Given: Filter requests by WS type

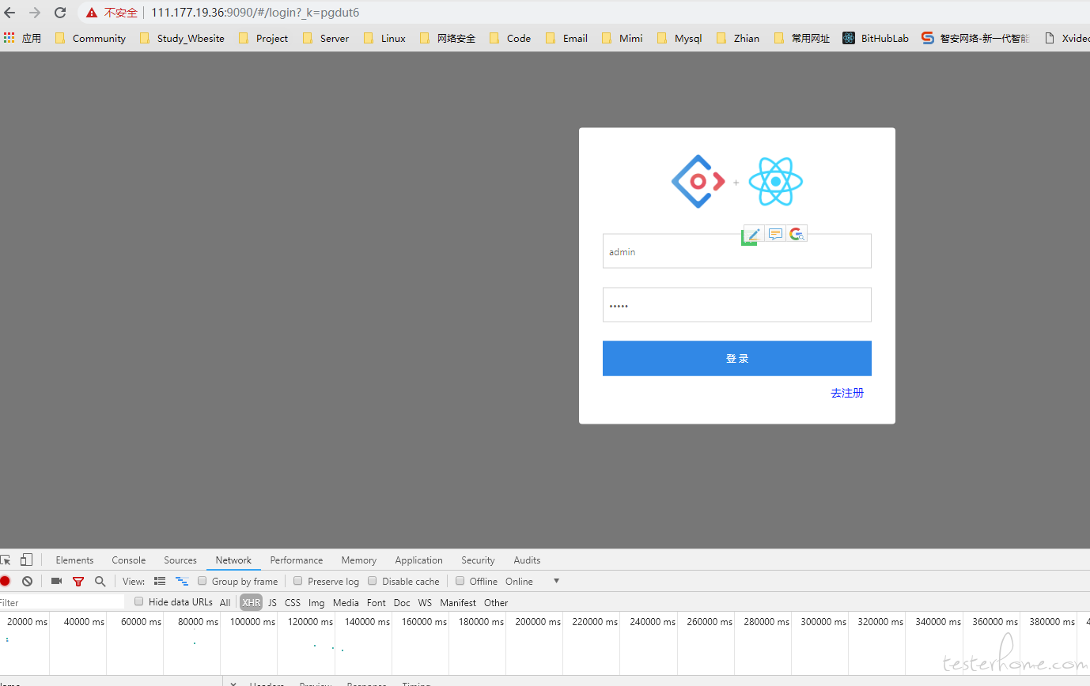Looking at the screenshot, I should [425, 602].
